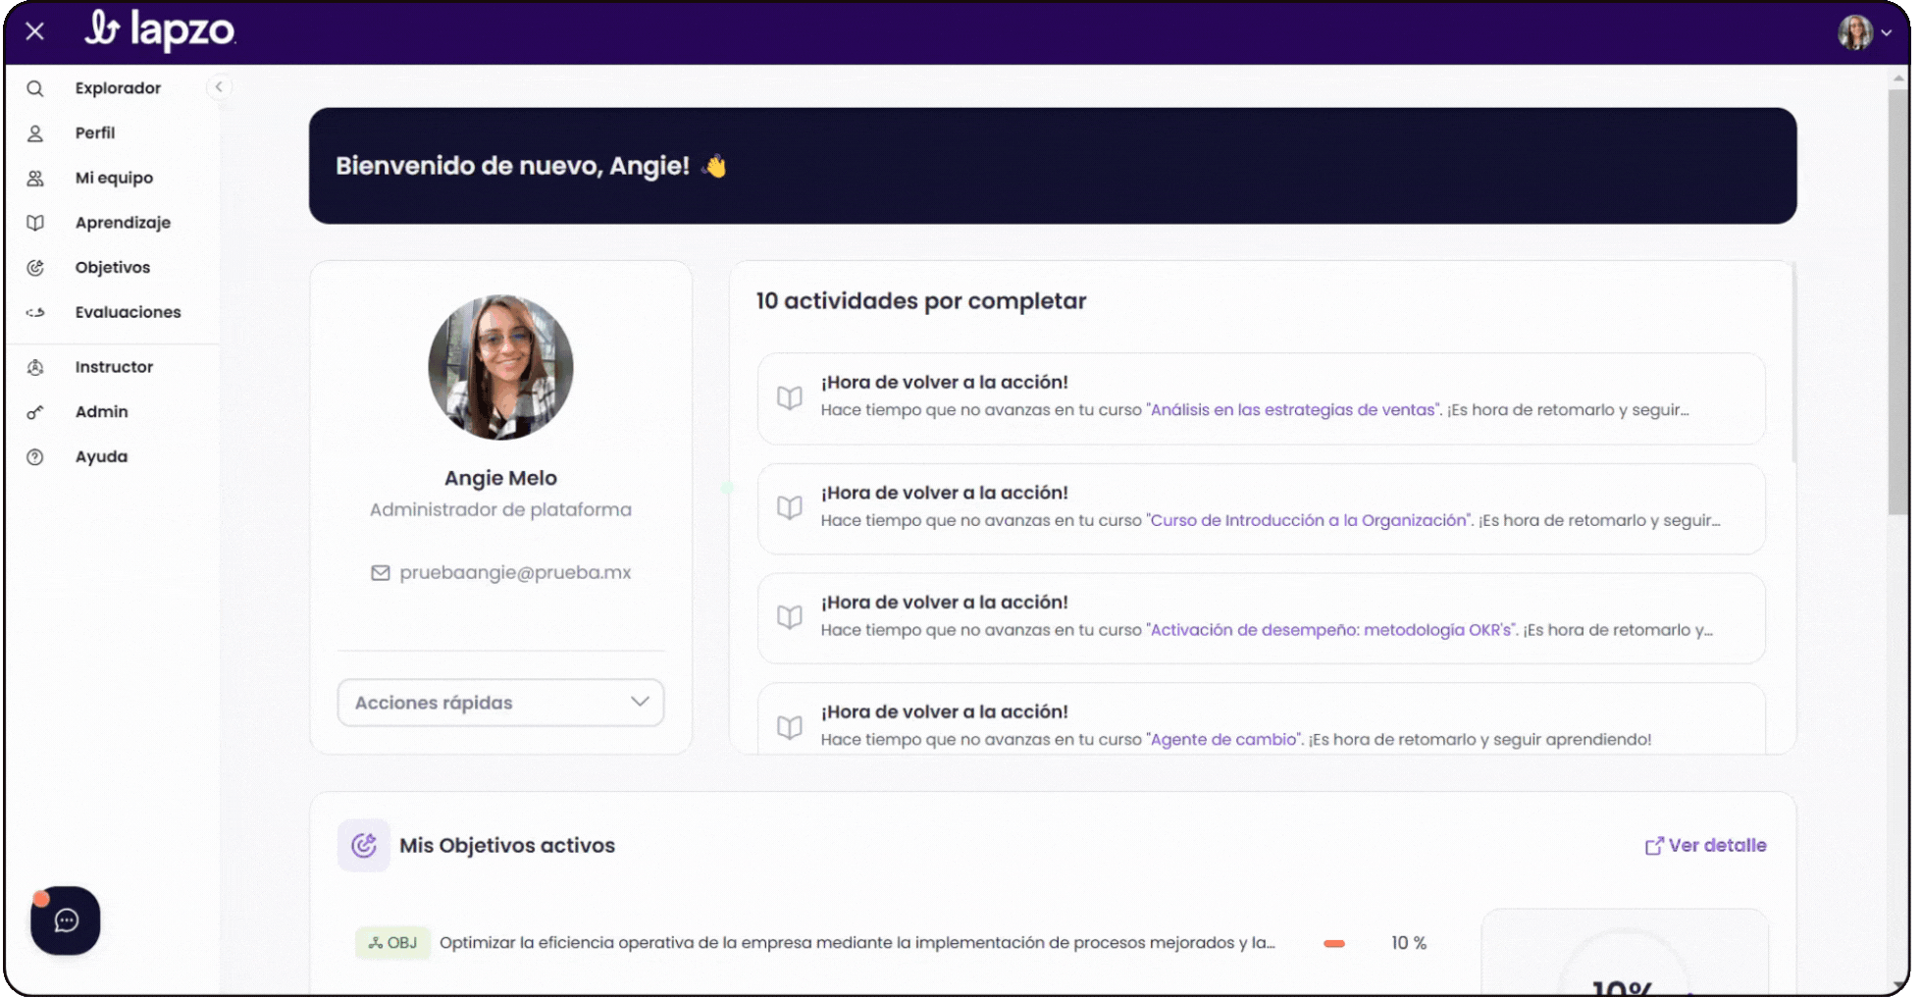Open Explorador in the sidebar
The height and width of the screenshot is (998, 1921).
point(118,88)
